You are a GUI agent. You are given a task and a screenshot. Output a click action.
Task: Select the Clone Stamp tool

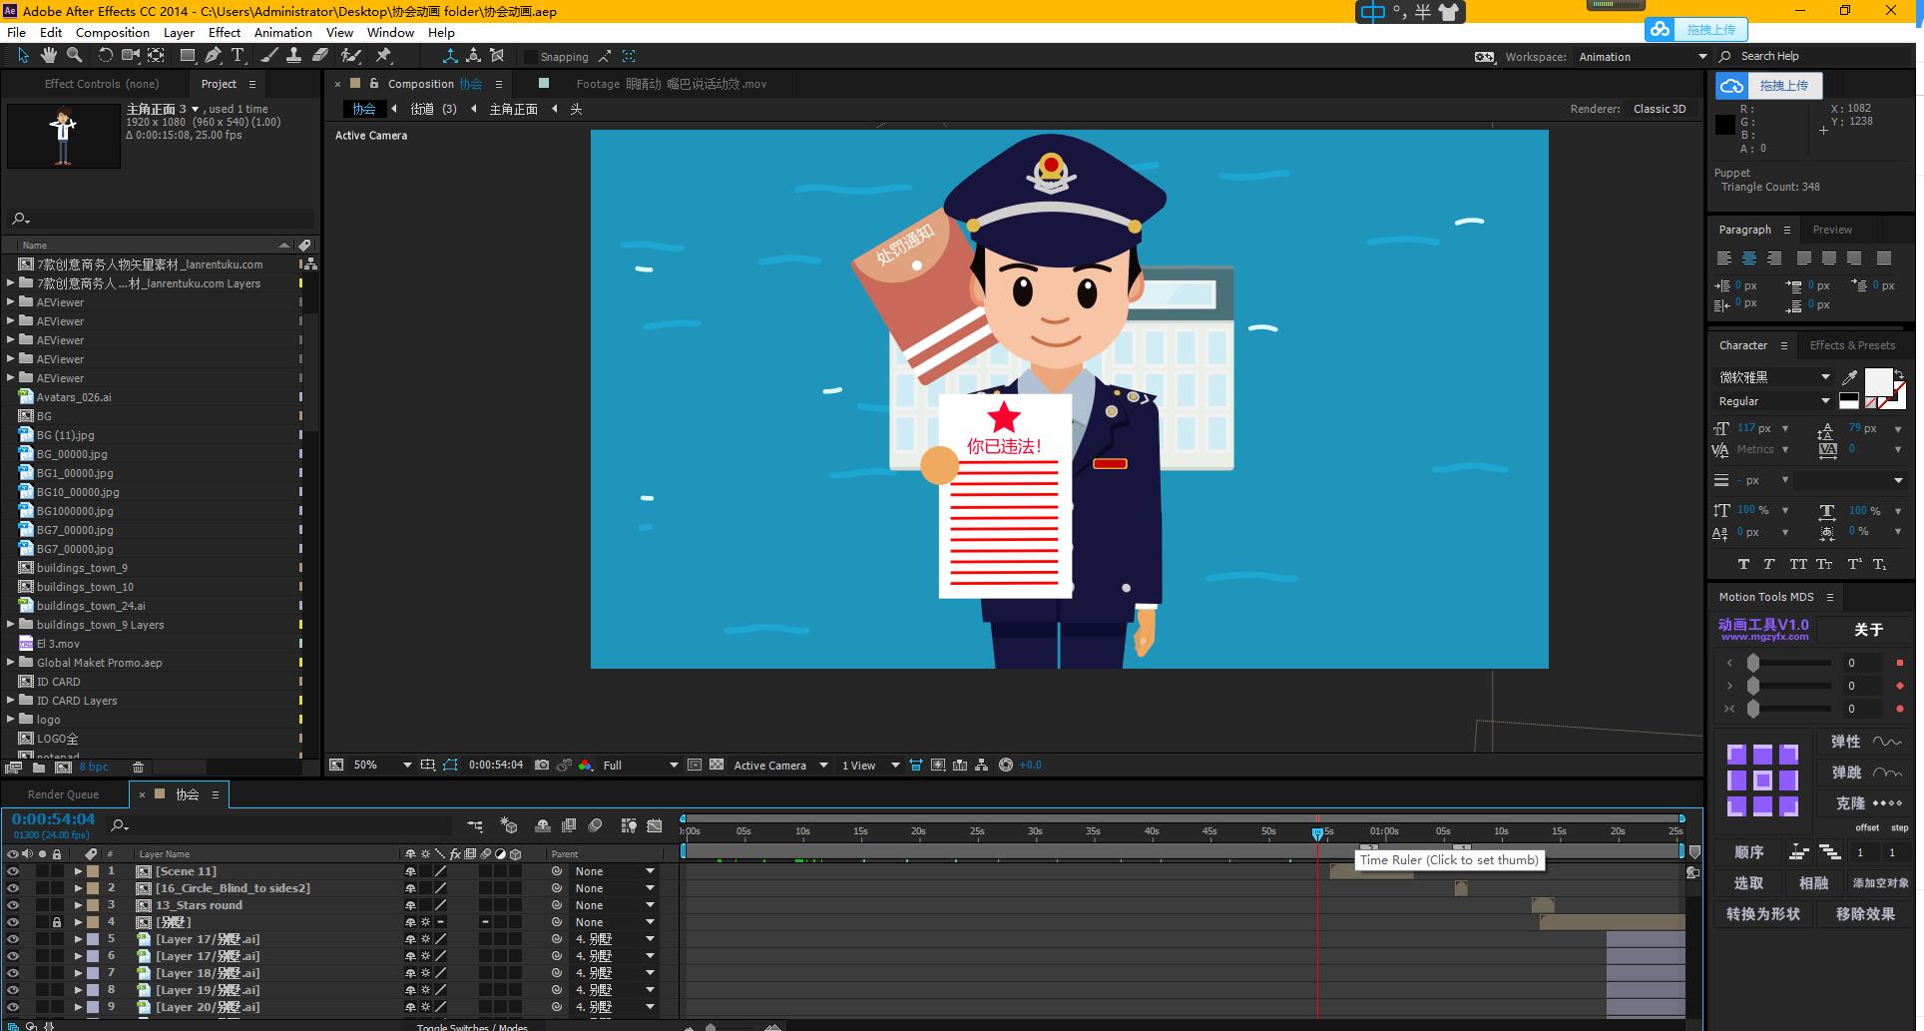coord(293,56)
